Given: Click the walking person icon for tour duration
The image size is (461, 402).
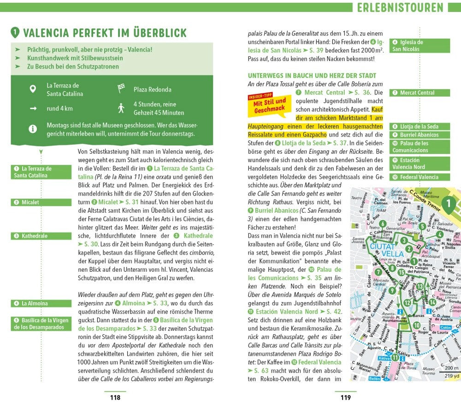Looking at the screenshot, I should 121,108.
